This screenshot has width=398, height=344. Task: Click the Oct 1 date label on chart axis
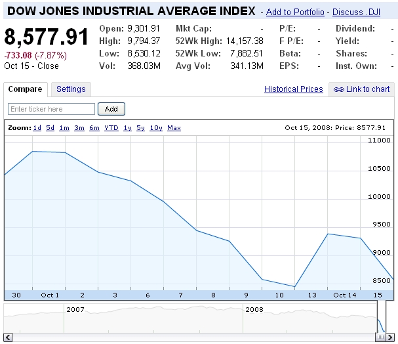(50, 295)
